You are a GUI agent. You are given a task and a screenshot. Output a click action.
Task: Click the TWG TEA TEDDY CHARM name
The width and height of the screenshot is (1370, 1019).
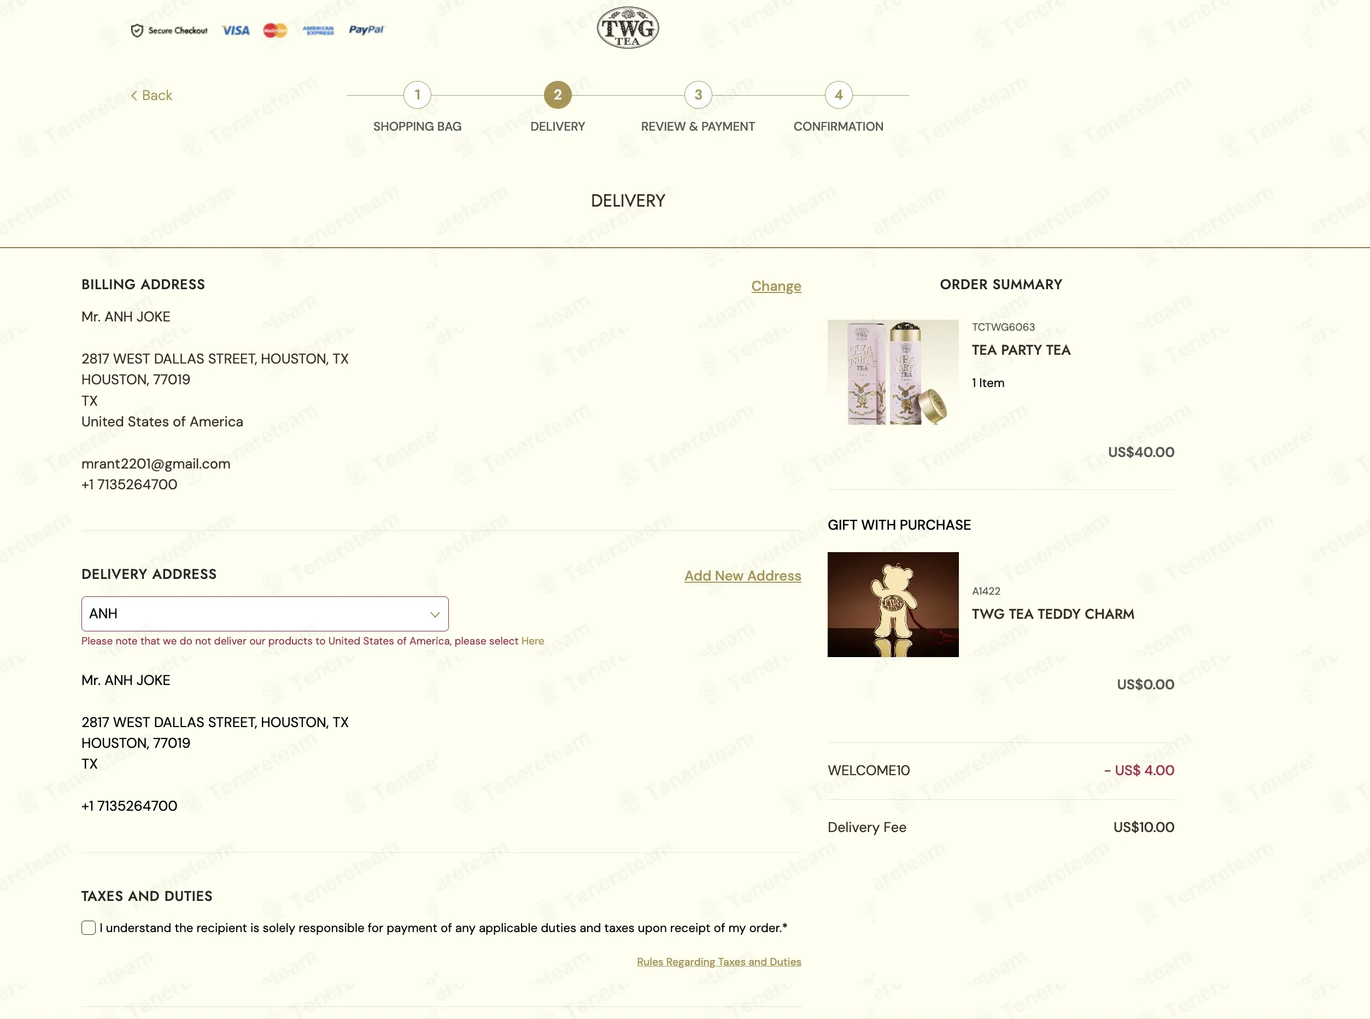tap(1053, 614)
